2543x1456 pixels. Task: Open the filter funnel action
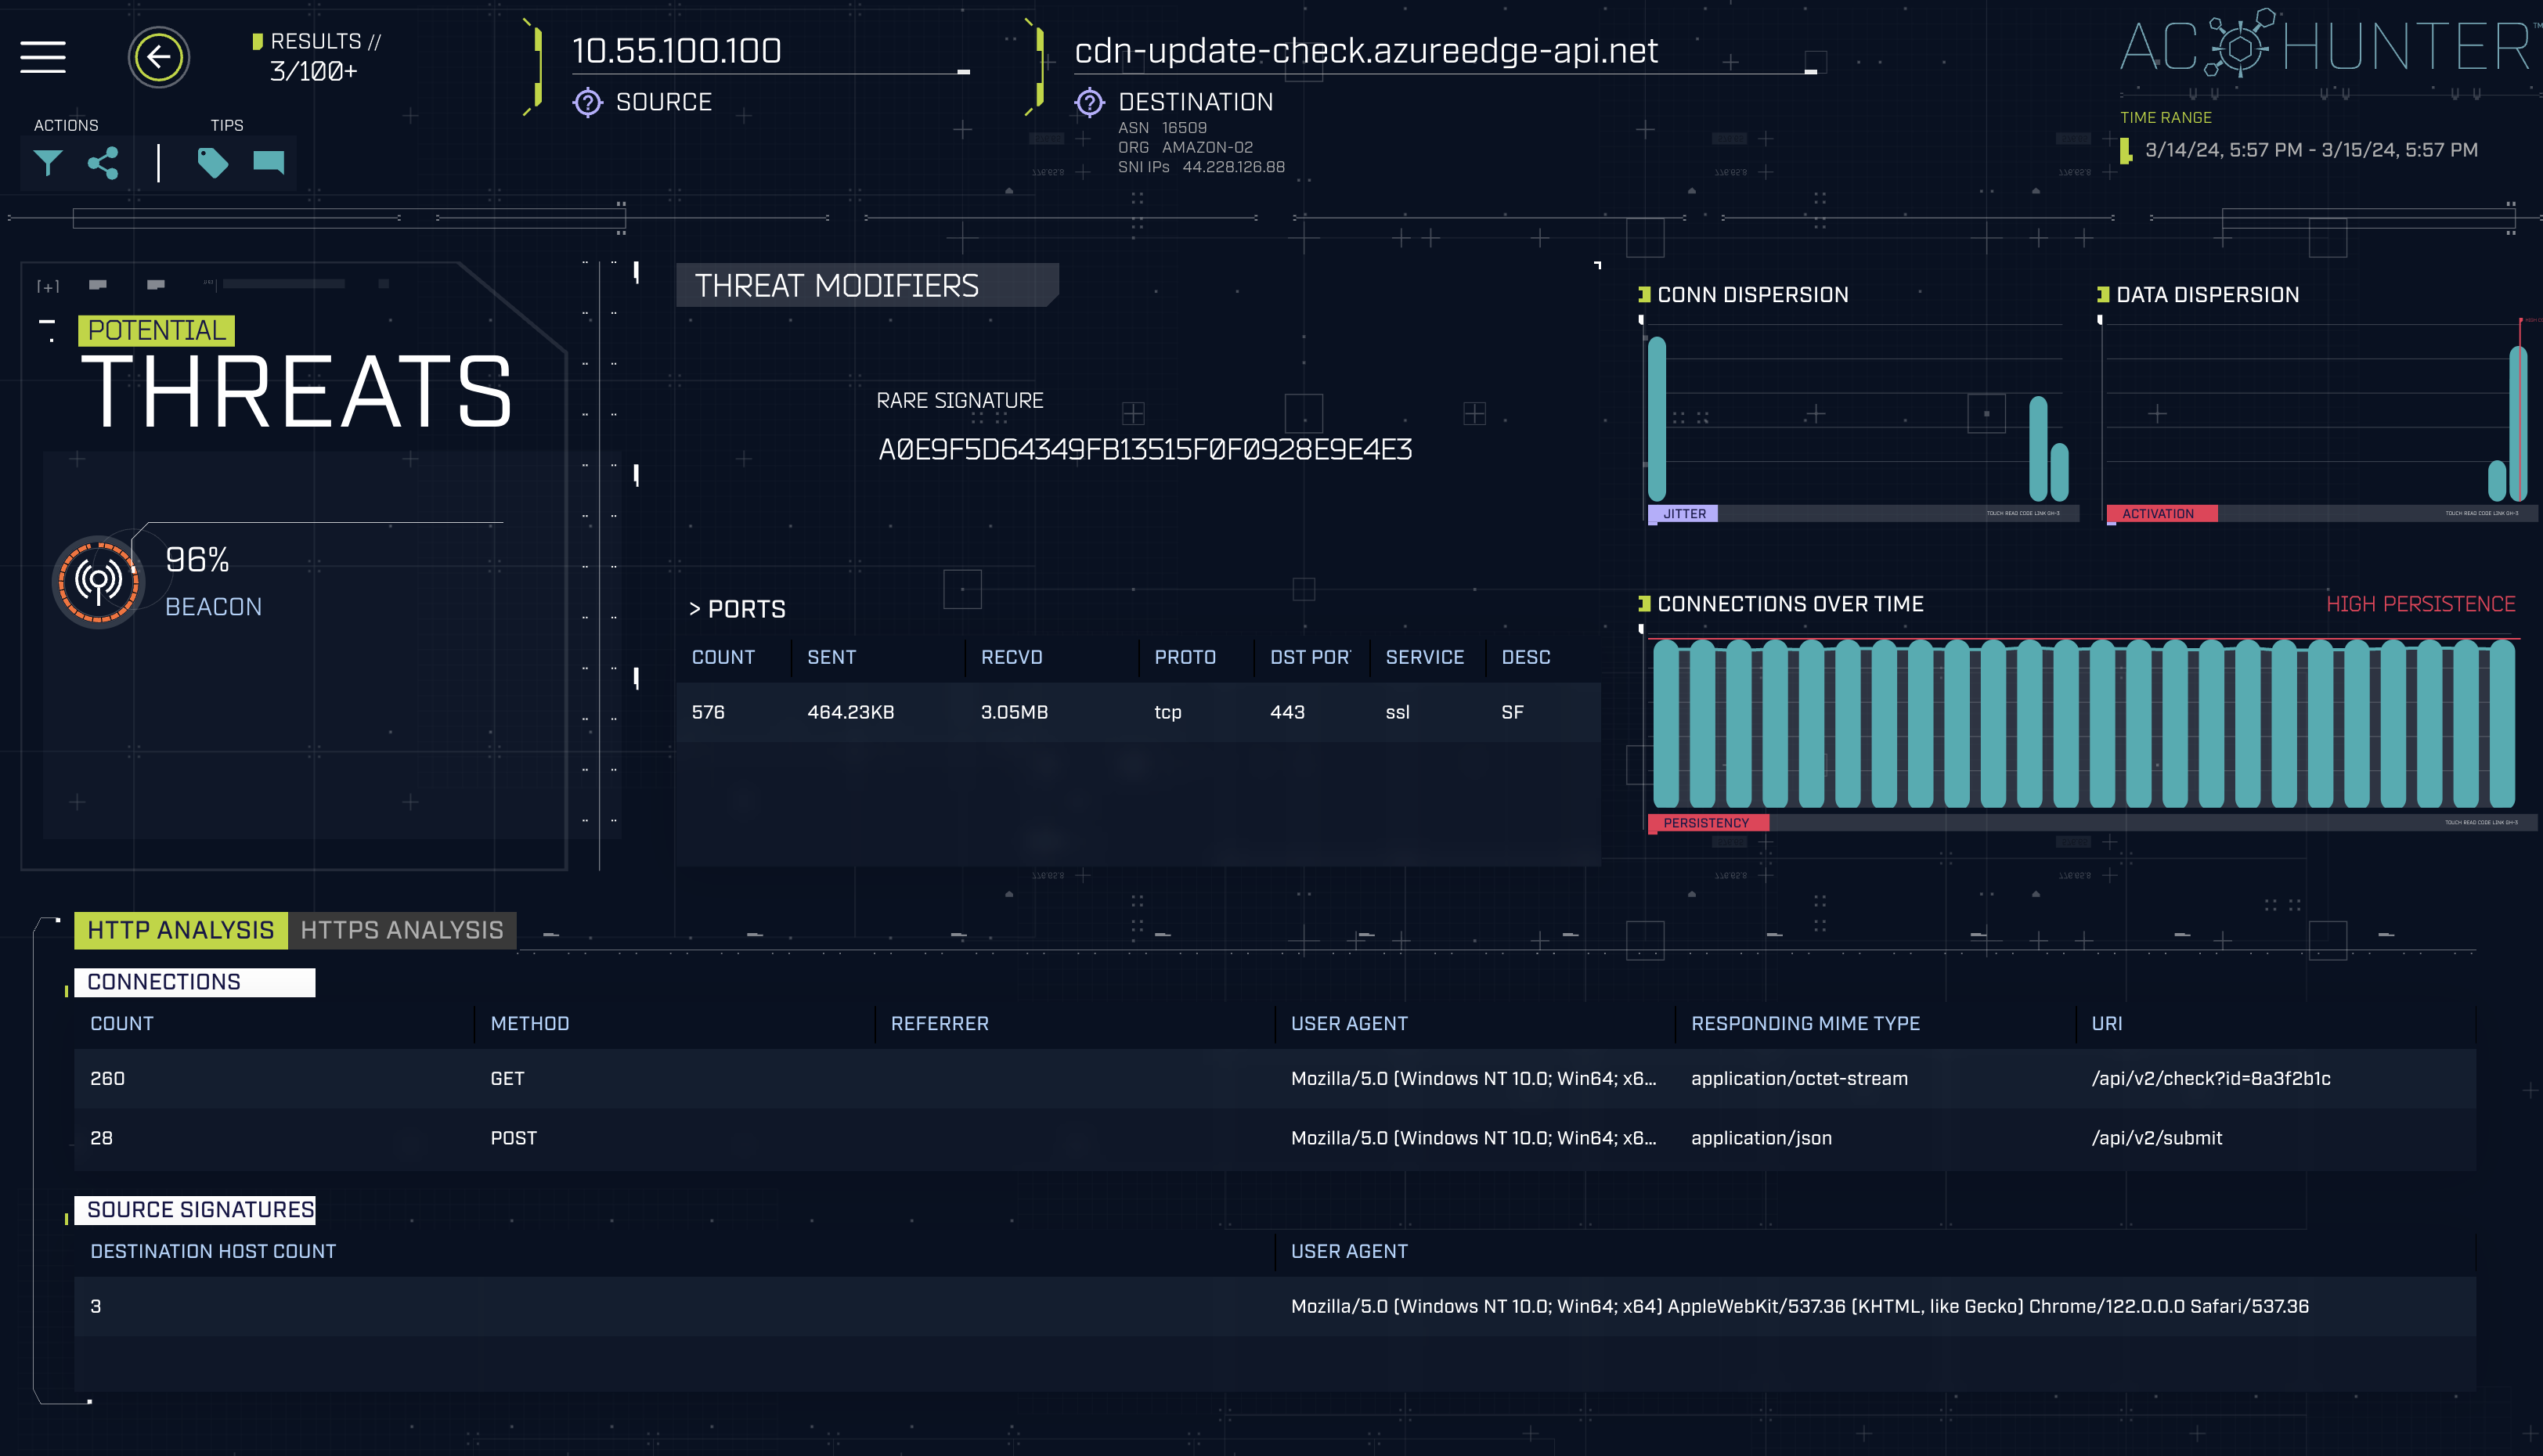(48, 163)
